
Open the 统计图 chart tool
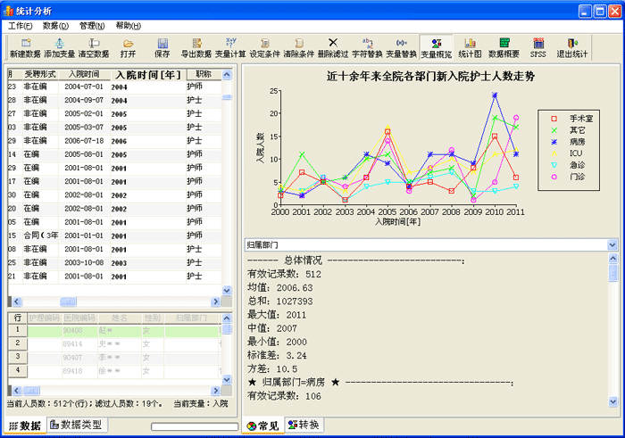click(471, 48)
